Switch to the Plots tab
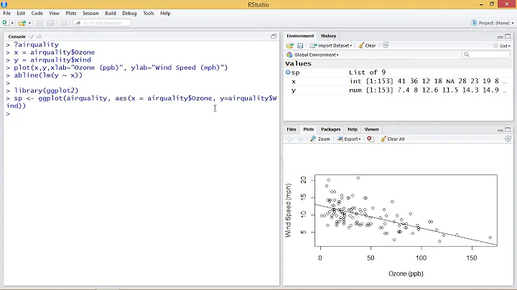The width and height of the screenshot is (517, 290). [x=308, y=129]
